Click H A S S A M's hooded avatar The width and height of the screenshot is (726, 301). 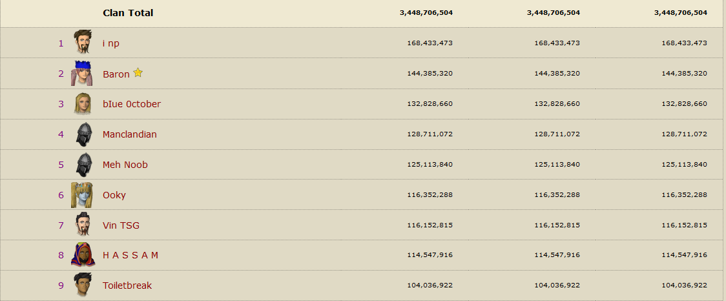pyautogui.click(x=82, y=255)
